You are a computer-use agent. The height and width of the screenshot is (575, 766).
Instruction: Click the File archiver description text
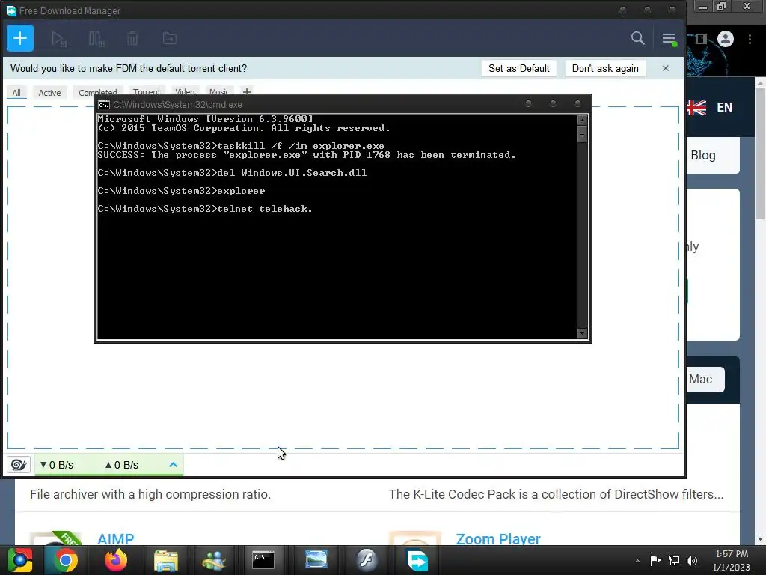click(150, 494)
